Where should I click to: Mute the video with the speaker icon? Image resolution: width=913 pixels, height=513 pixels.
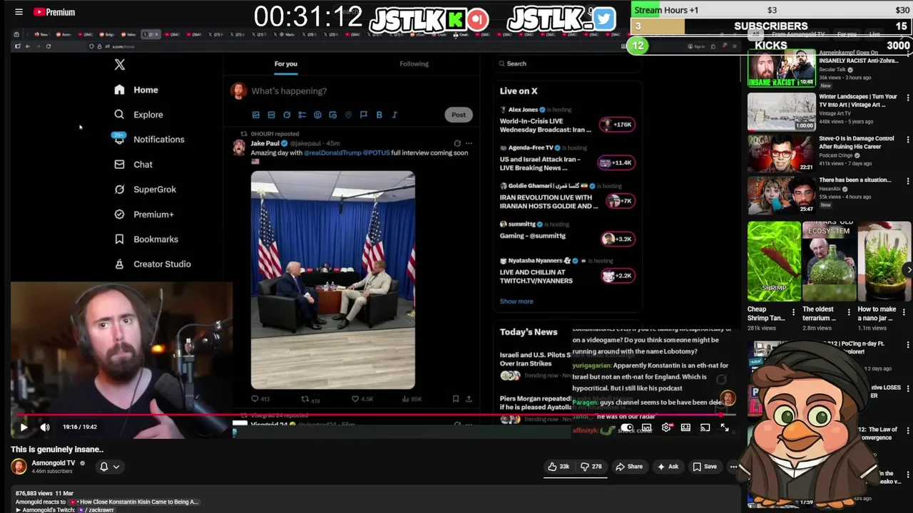45,427
